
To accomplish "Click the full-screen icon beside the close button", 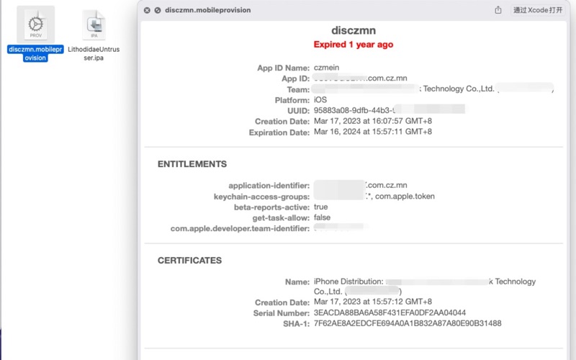I will (x=157, y=10).
